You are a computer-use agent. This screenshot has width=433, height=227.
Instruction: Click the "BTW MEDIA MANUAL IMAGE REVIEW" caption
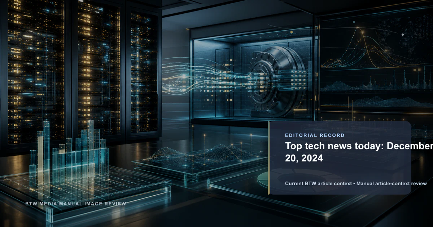coord(76,204)
